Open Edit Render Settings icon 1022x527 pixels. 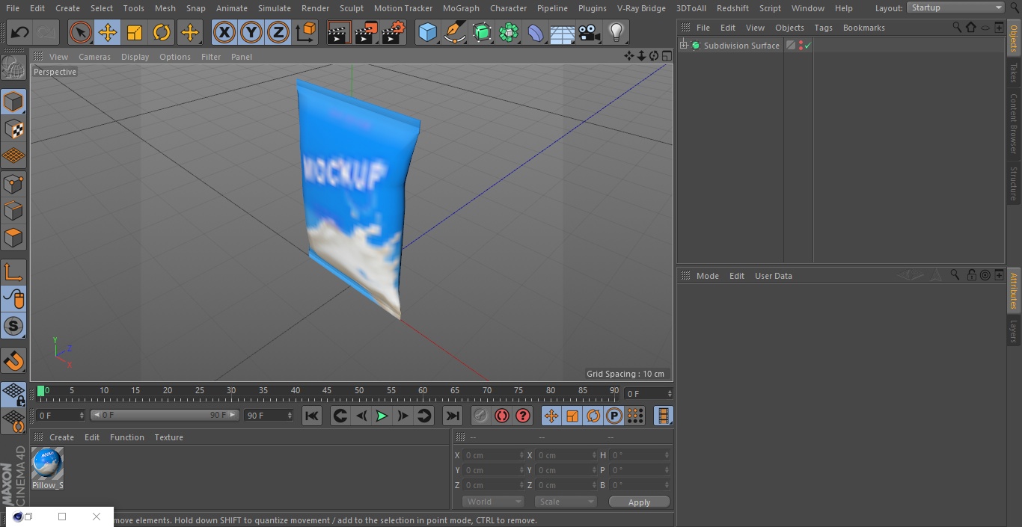394,32
